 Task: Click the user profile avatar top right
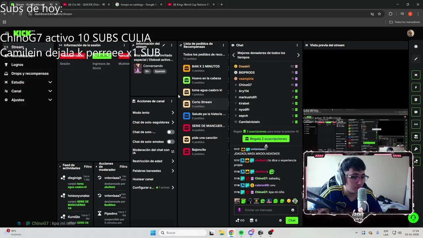point(410,33)
